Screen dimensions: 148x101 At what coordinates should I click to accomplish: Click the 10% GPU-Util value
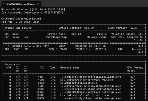coord(120,49)
